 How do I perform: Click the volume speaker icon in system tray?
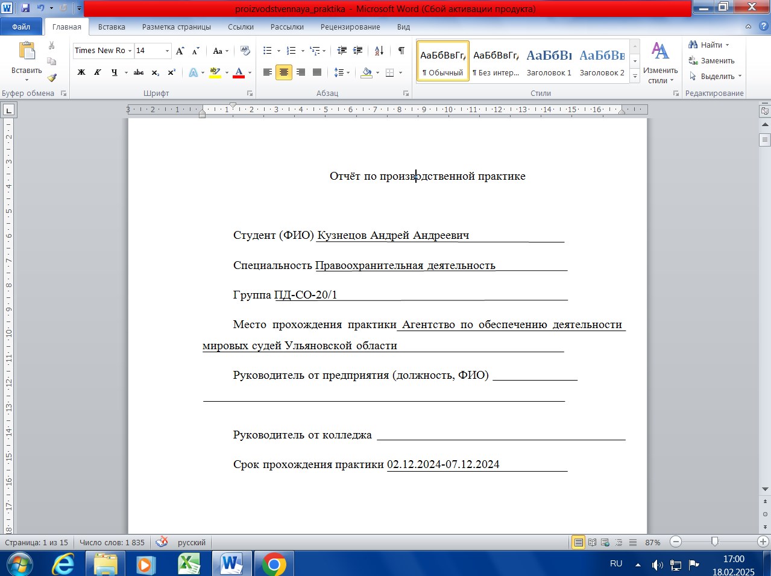click(657, 565)
